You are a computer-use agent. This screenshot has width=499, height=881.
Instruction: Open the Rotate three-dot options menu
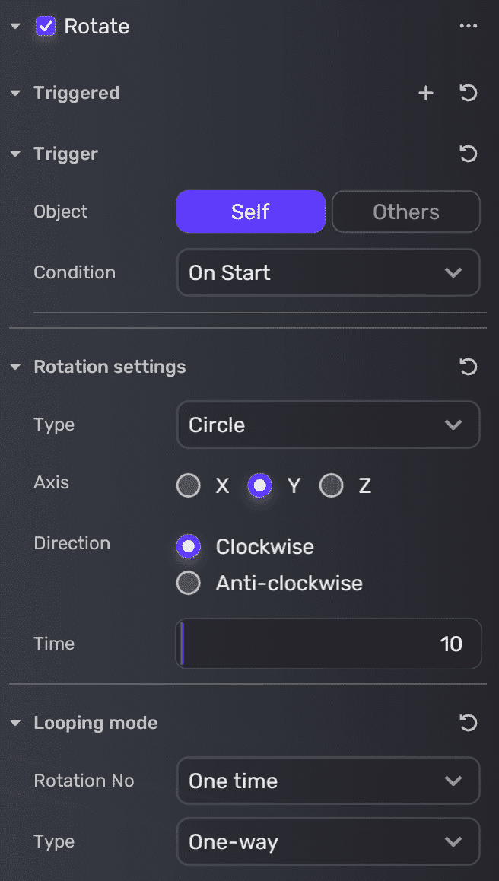[469, 27]
